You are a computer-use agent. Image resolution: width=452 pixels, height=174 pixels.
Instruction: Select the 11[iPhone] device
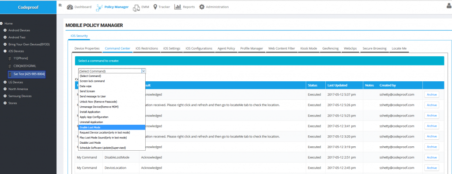[x=20, y=58]
